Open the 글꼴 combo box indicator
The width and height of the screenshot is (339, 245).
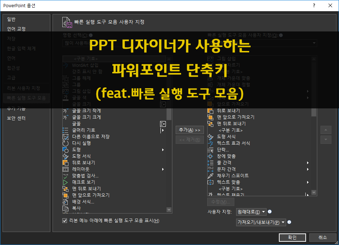[x=163, y=124]
